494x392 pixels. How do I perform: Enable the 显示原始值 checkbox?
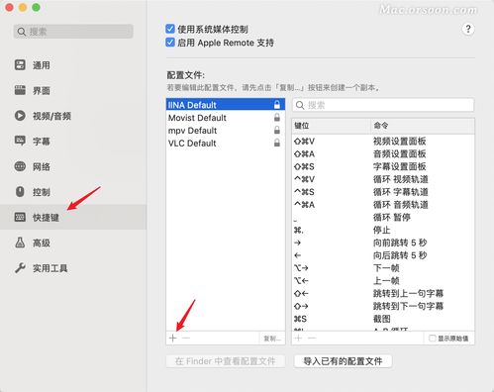432,339
